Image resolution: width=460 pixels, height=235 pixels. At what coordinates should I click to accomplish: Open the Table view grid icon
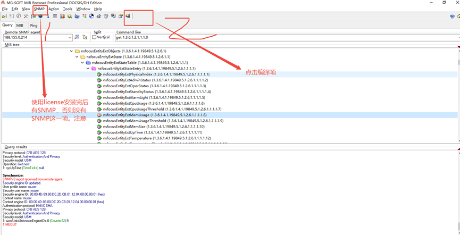click(55, 16)
